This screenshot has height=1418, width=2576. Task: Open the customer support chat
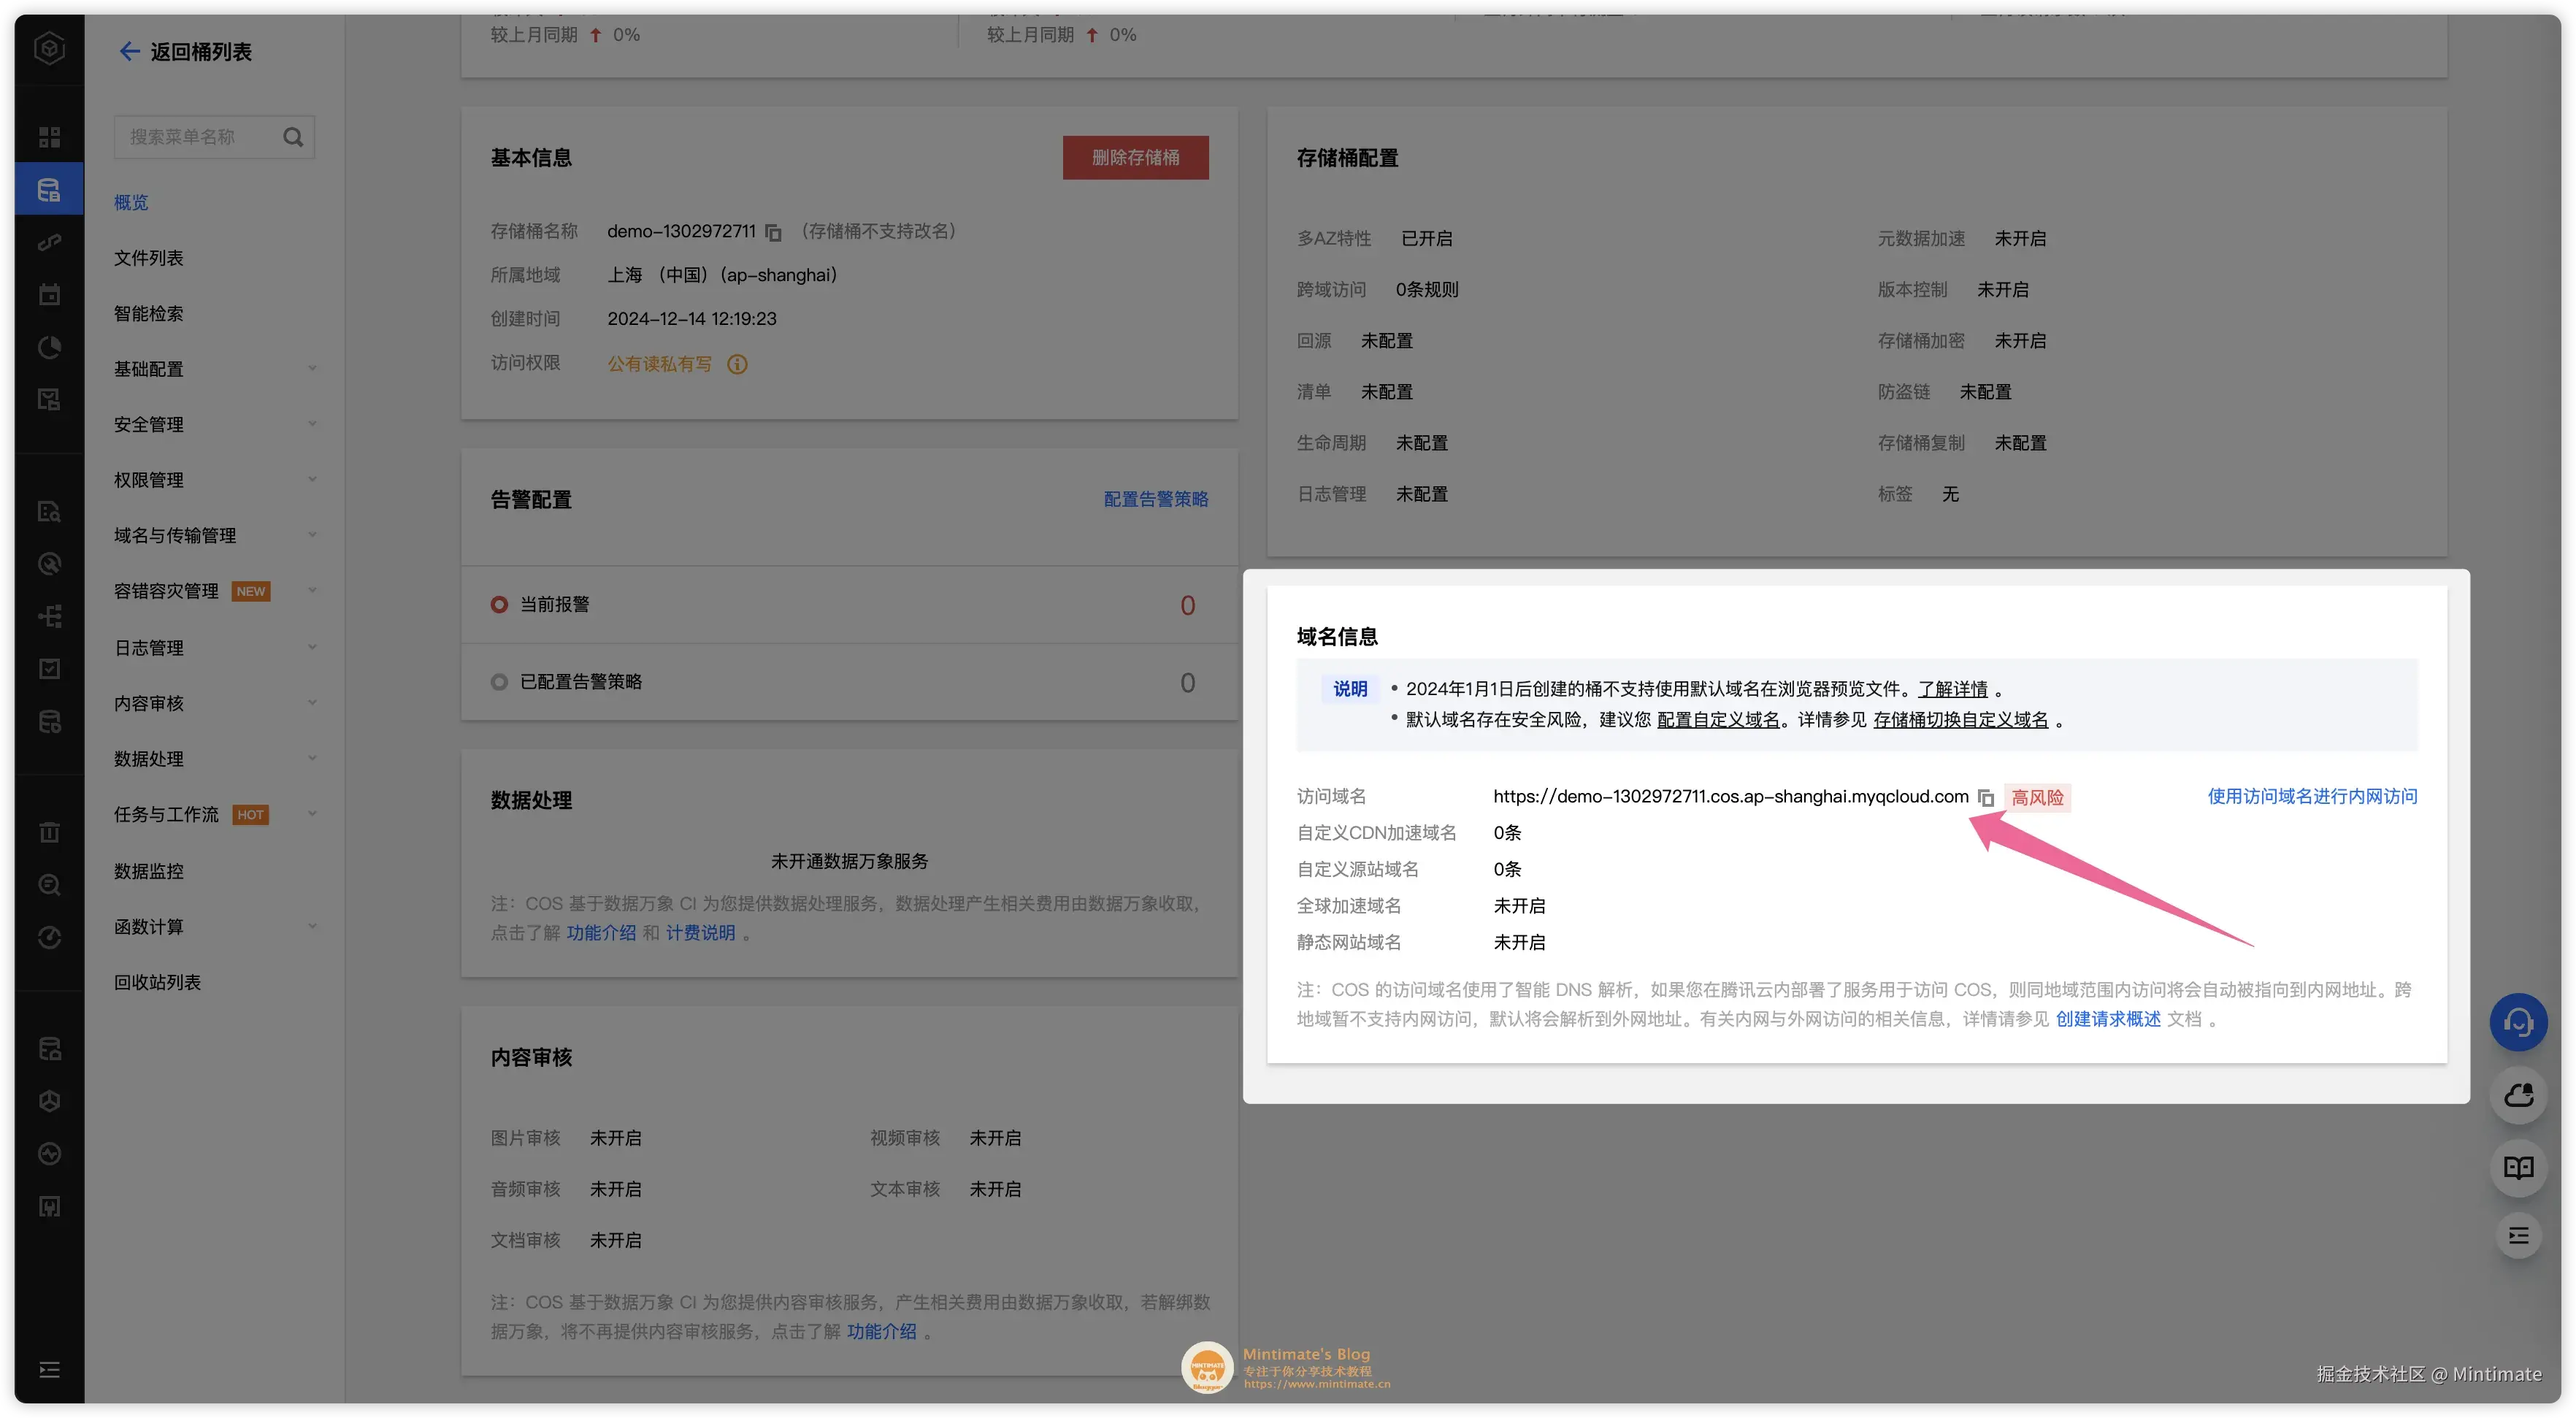pos(2518,1022)
